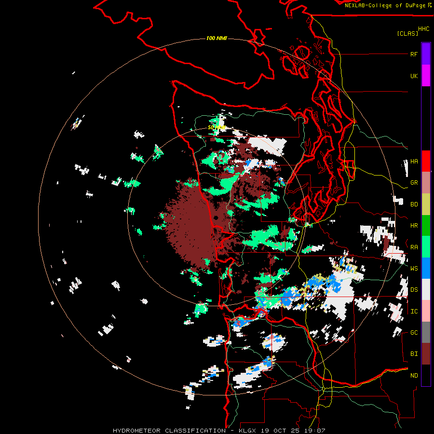Click the [CLAS] legend header

(407, 33)
